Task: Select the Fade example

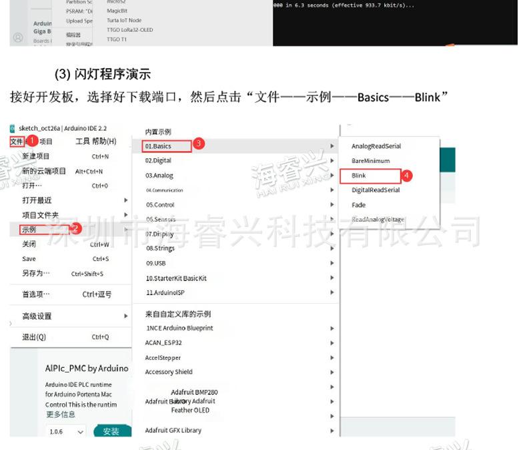Action: tap(359, 205)
